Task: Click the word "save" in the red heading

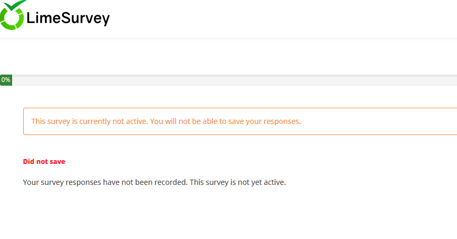Action: tap(57, 162)
